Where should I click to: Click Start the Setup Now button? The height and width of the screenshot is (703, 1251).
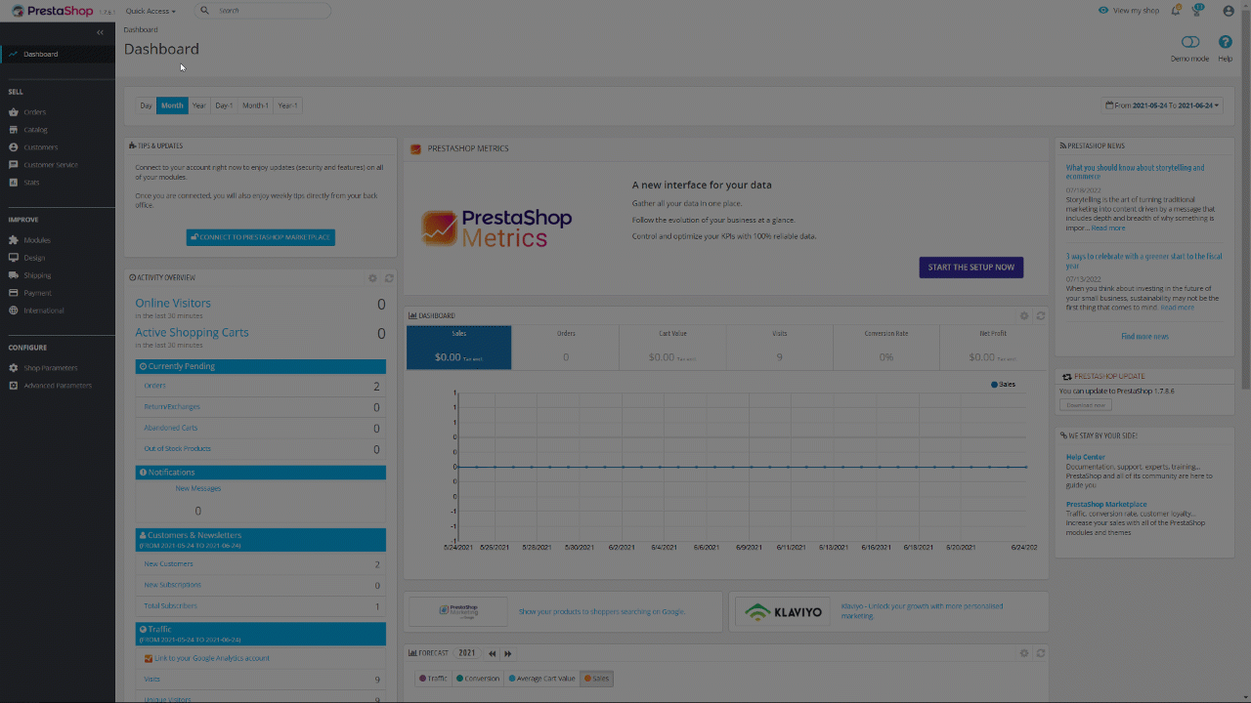point(971,267)
